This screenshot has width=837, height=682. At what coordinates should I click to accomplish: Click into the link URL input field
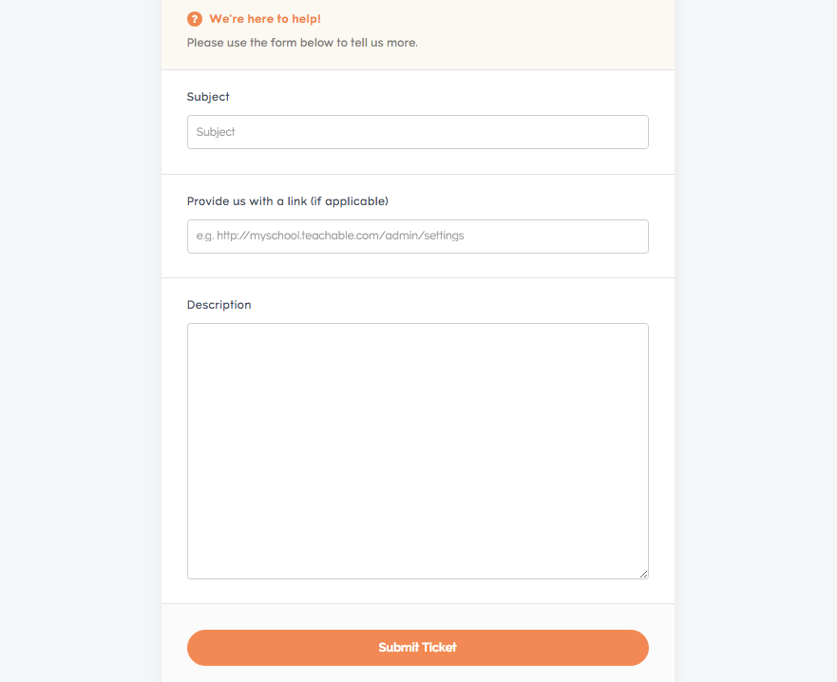click(417, 237)
